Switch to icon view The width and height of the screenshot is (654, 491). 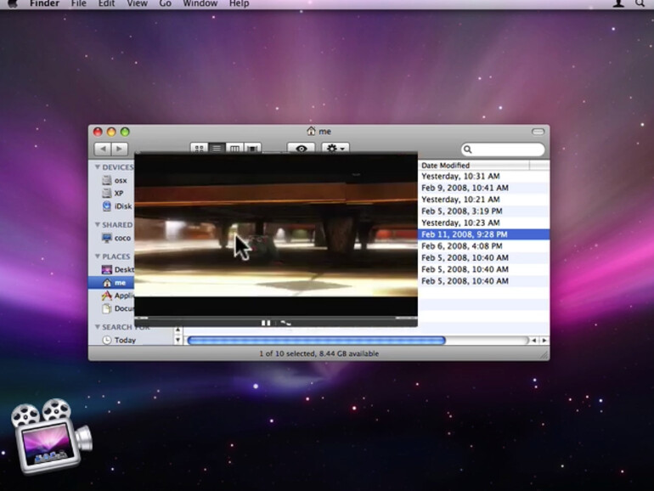pos(200,149)
